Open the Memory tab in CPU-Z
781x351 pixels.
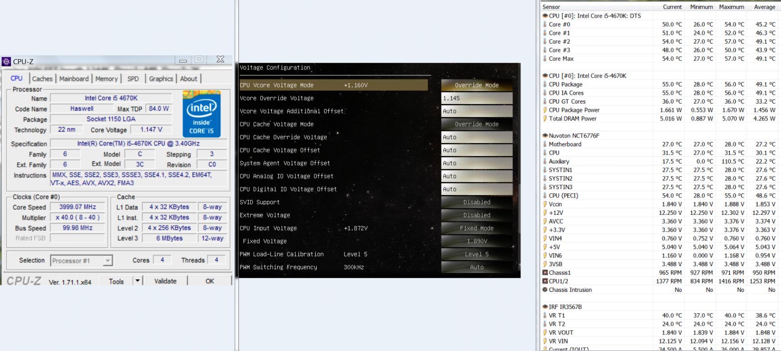[x=106, y=79]
